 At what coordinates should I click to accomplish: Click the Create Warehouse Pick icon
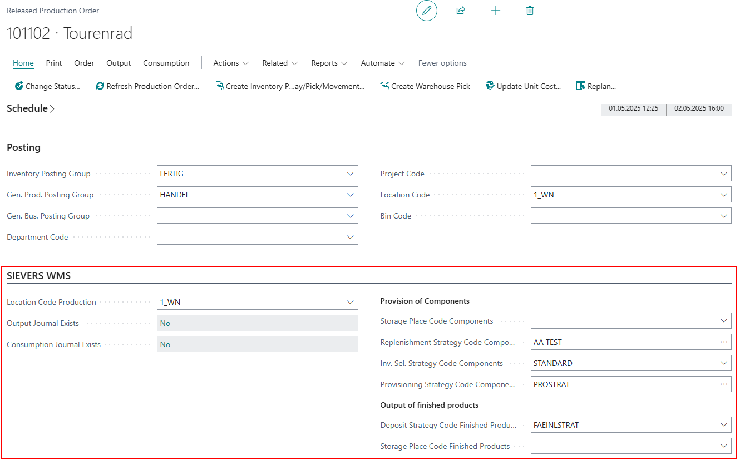(384, 86)
